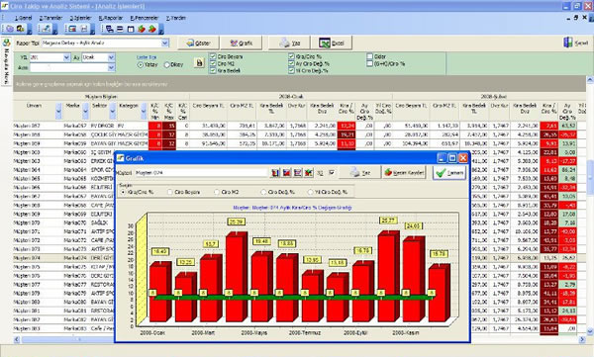594x357 pixels.
Task: Confirm with the green checkmark Tamam button
Action: pyautogui.click(x=449, y=173)
